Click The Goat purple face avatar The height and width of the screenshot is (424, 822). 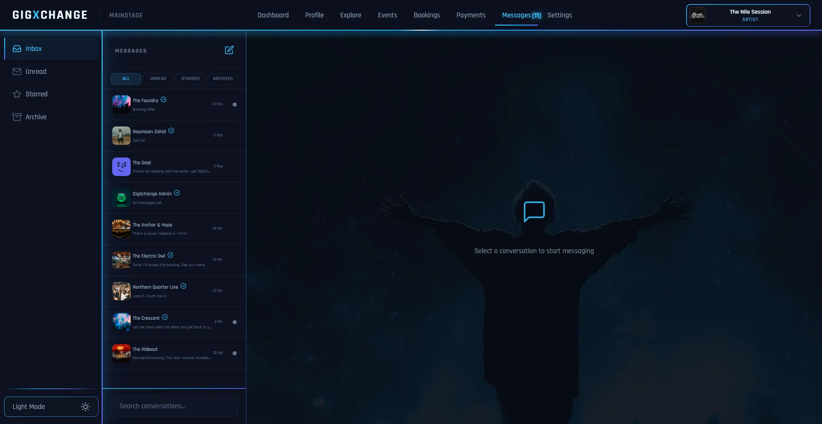tap(121, 167)
